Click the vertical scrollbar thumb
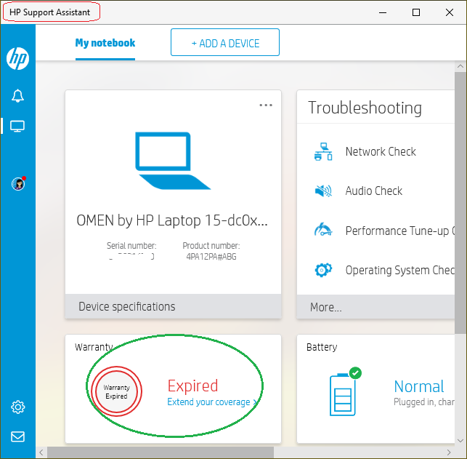The height and width of the screenshot is (459, 467). pos(460,203)
